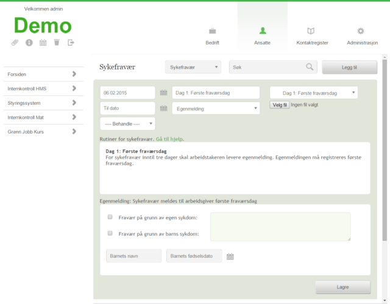Click the sickness description text area

(280, 227)
